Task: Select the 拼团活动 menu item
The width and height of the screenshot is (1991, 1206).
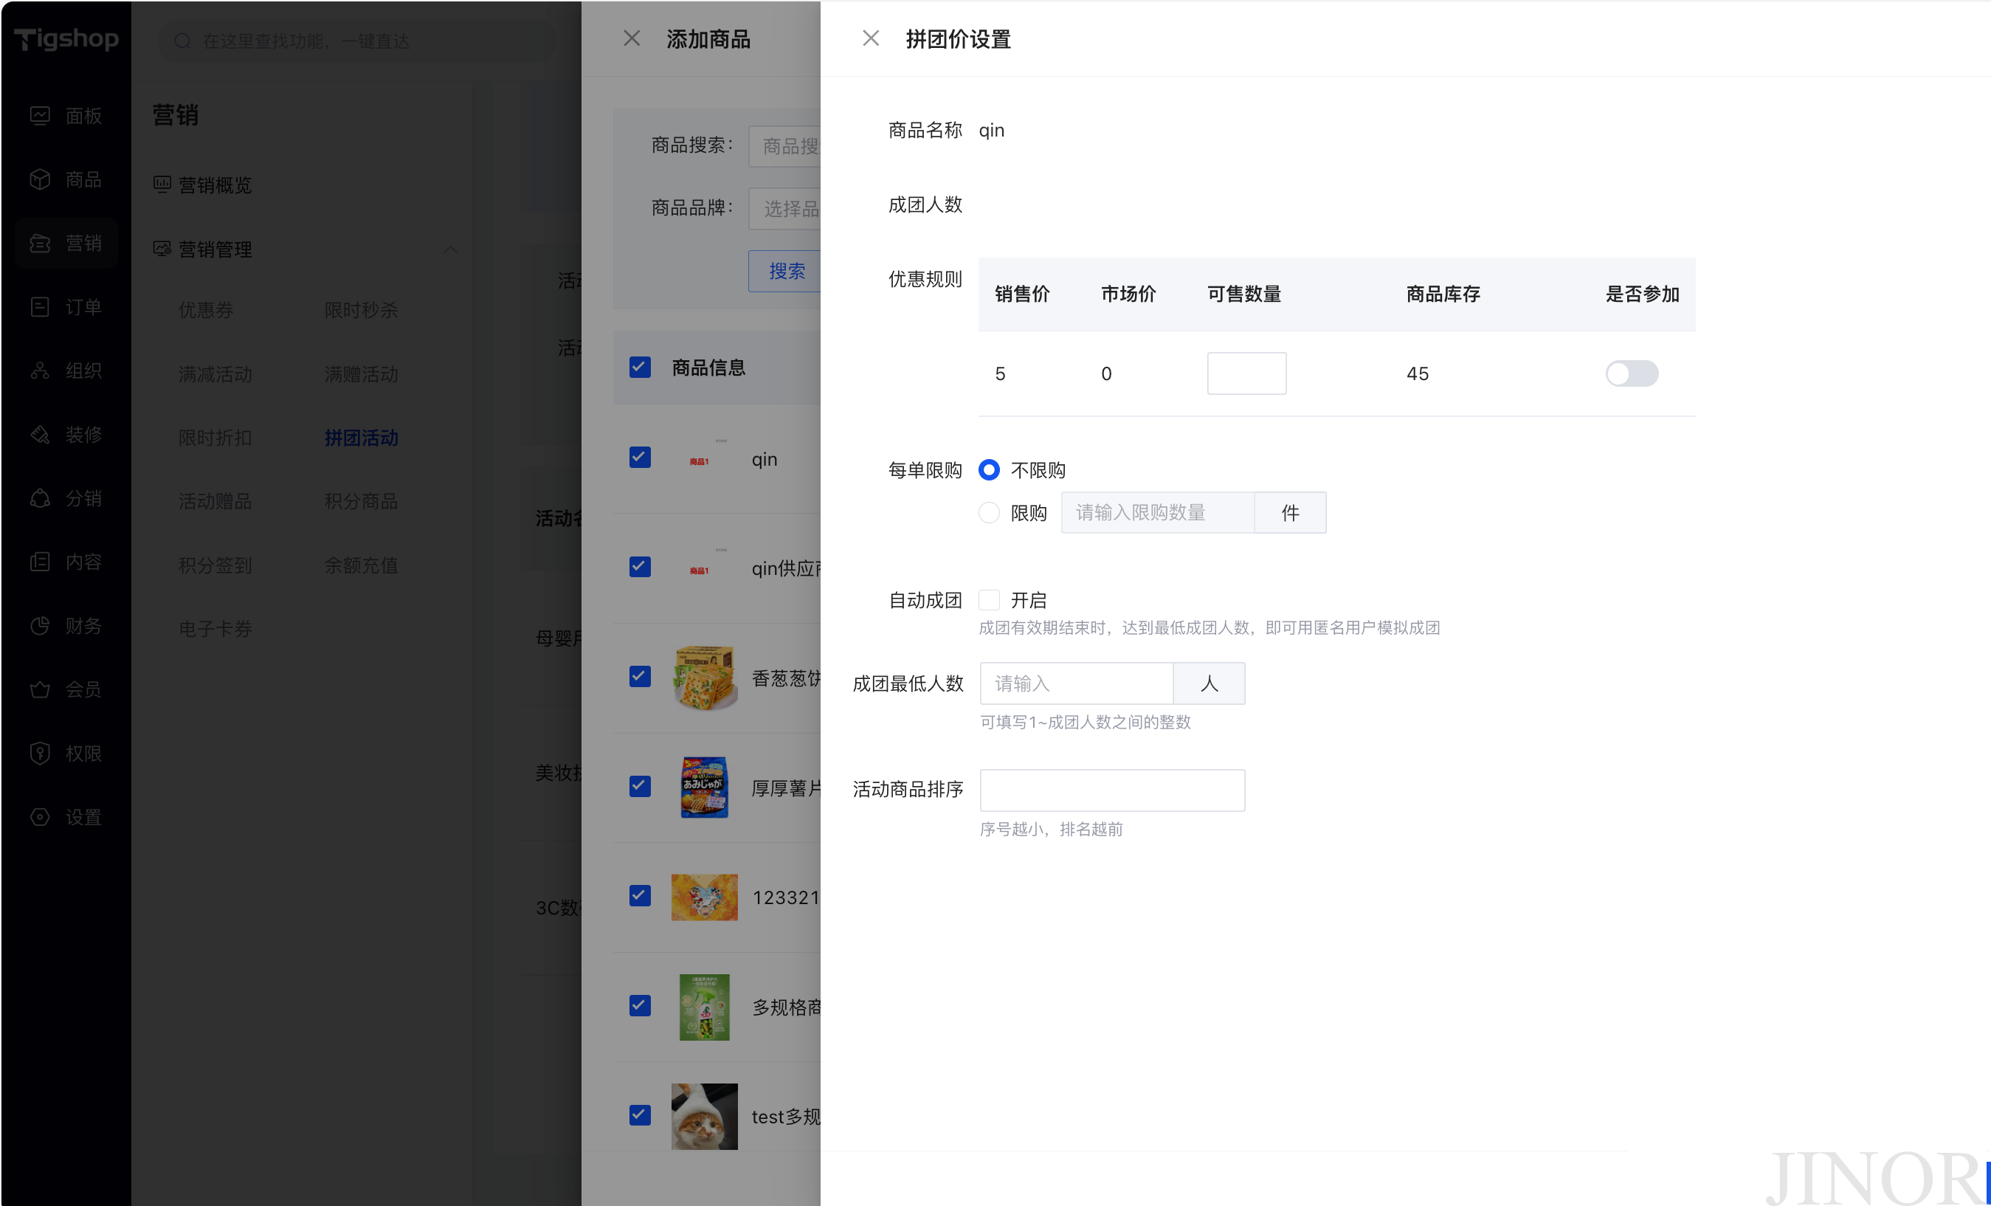Action: [361, 438]
